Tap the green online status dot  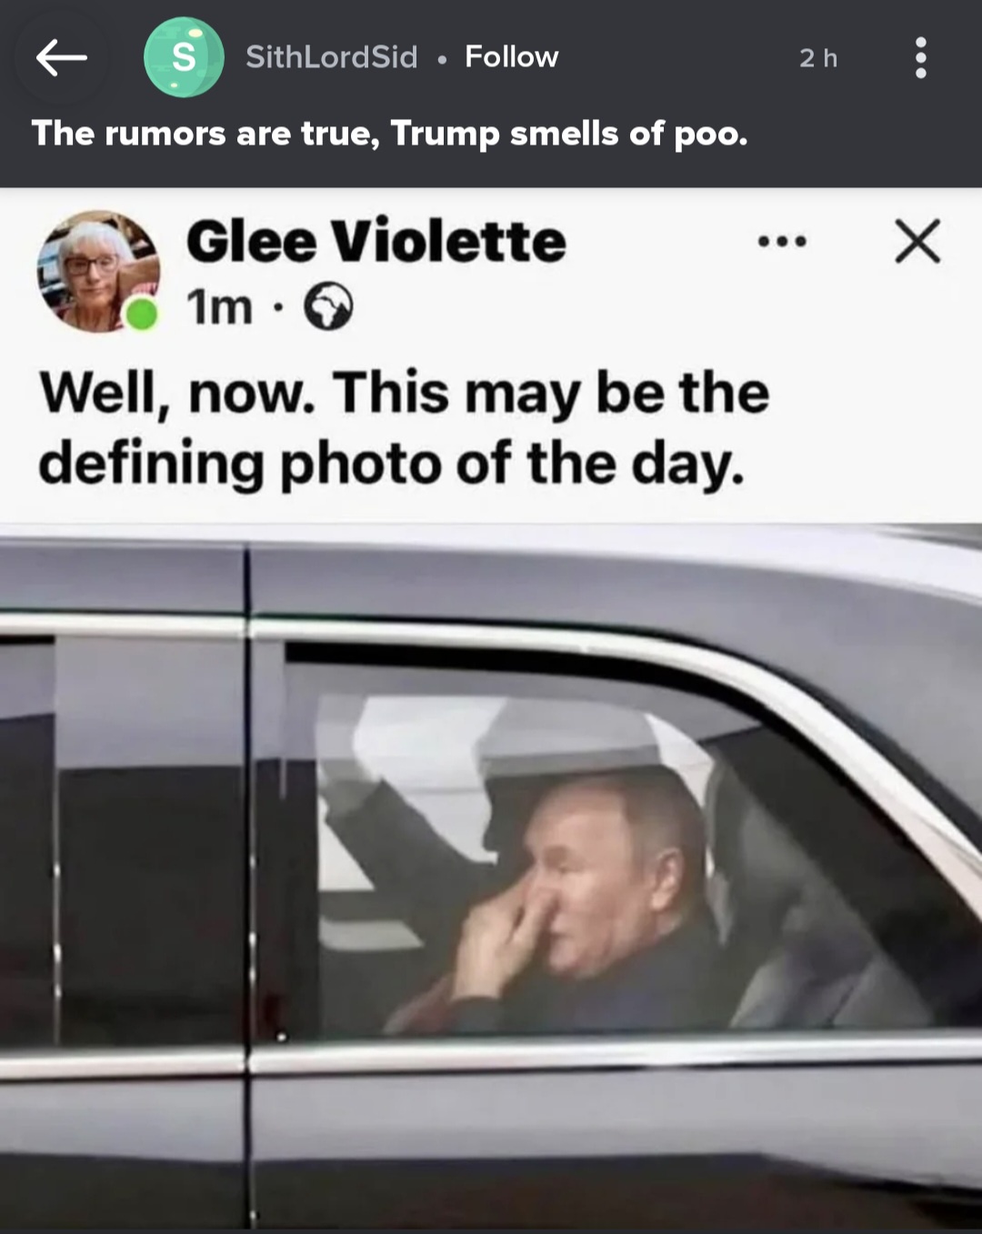[141, 315]
